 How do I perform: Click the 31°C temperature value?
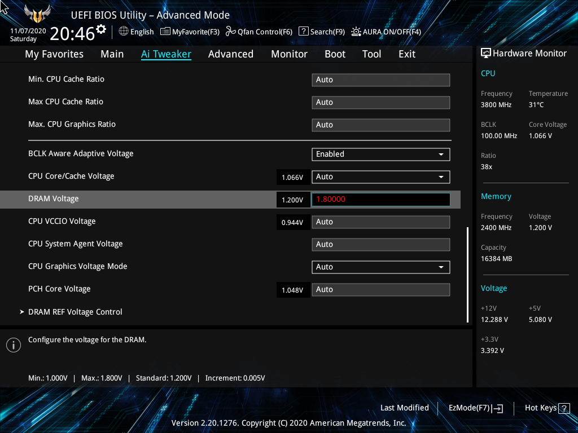(x=536, y=105)
